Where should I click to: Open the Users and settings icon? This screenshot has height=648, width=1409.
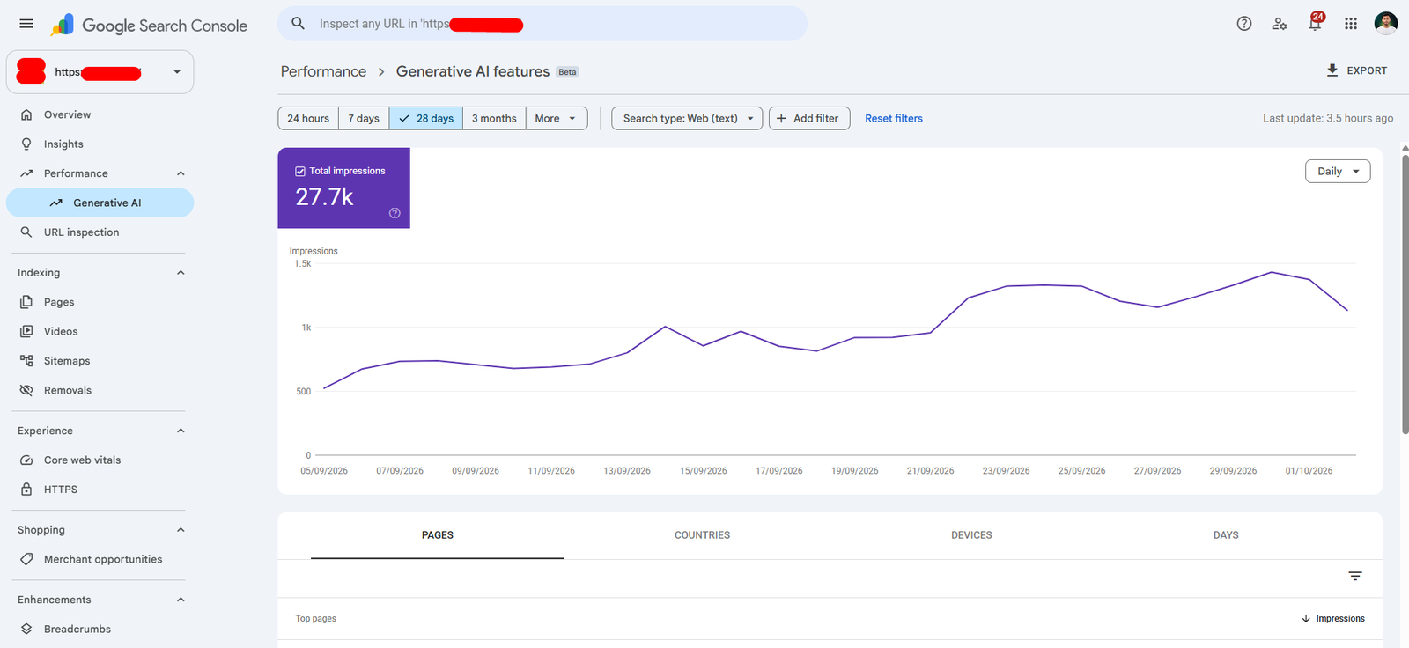point(1280,24)
